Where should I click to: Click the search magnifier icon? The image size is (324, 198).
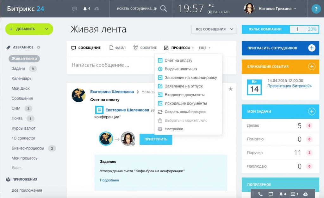(x=163, y=9)
